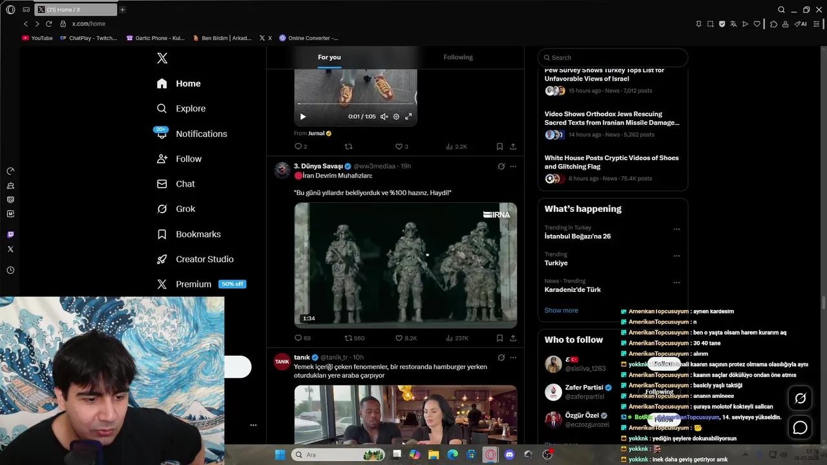This screenshot has width=827, height=465.
Task: Open Grok floating button at right edge
Action: [800, 398]
